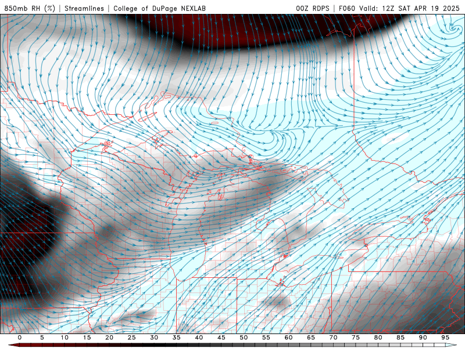Click the colorbar label '0'

(x=20, y=338)
